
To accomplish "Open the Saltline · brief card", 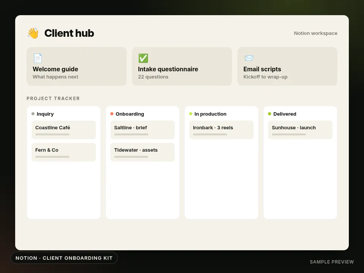I will [143, 130].
